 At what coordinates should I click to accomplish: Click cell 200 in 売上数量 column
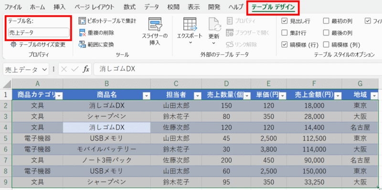(x=226, y=160)
